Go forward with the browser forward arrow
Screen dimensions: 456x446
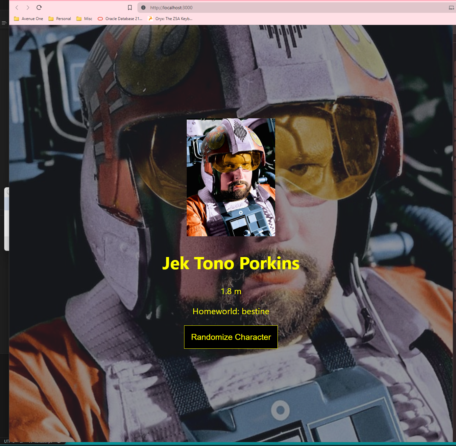28,8
